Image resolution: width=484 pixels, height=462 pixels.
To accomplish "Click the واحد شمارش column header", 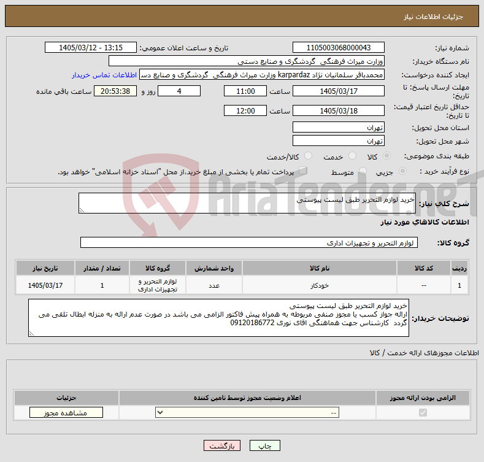I will click(x=214, y=268).
